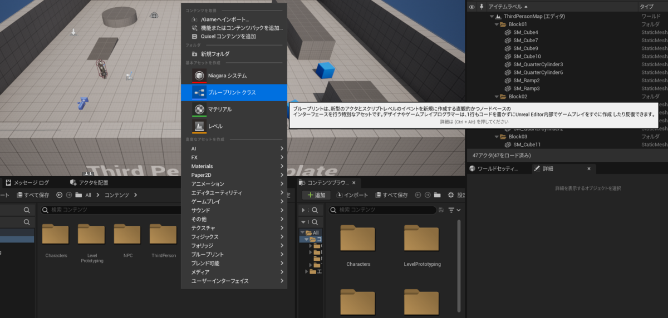Navigate back in left content browser

[60, 195]
